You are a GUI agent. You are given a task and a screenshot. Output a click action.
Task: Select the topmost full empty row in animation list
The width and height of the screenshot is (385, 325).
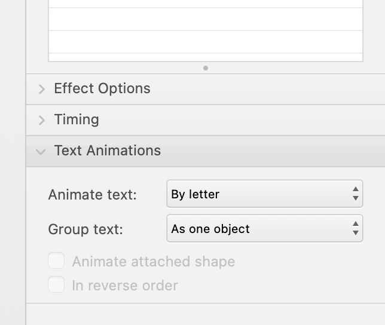click(x=206, y=19)
